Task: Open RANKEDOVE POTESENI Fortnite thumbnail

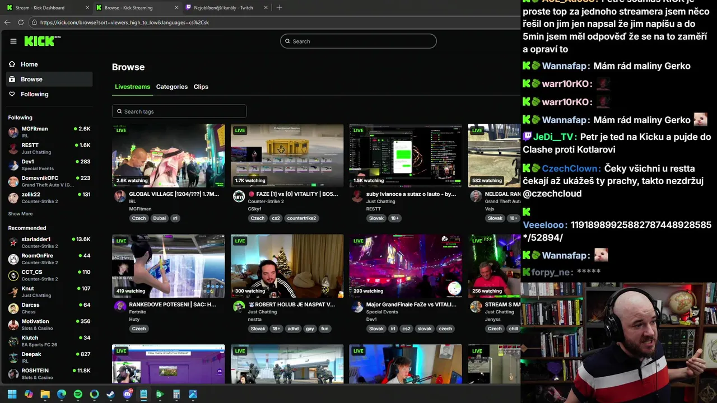Action: (169, 266)
